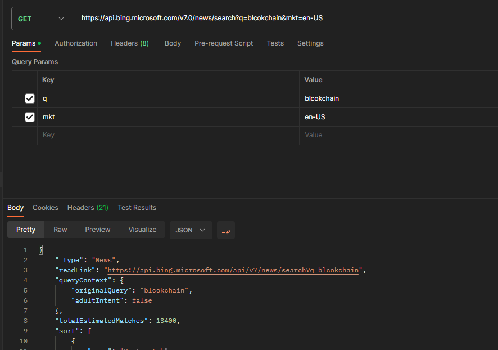Open the Pre-request Script tab
498x350 pixels.
[224, 43]
